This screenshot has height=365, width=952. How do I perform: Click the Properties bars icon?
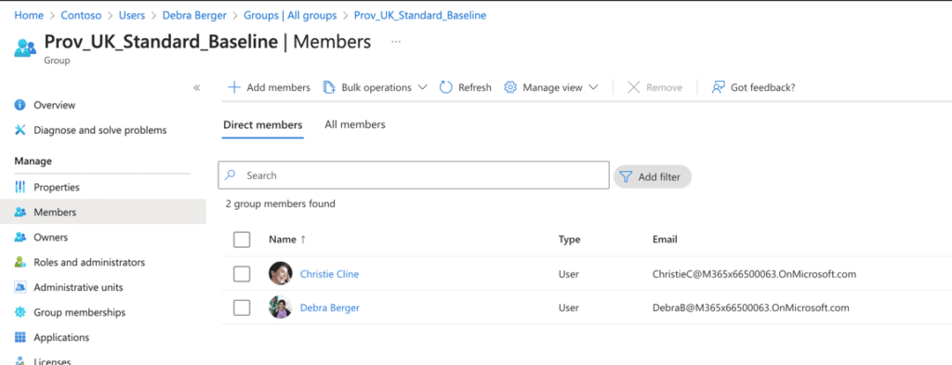point(20,187)
